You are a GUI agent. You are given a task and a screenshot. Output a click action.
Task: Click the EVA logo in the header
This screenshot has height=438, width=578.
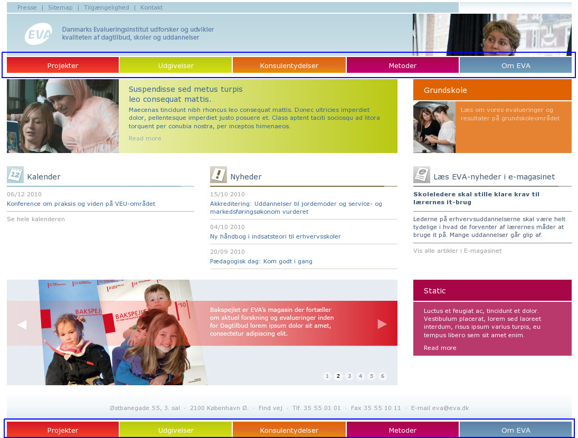click(x=39, y=34)
